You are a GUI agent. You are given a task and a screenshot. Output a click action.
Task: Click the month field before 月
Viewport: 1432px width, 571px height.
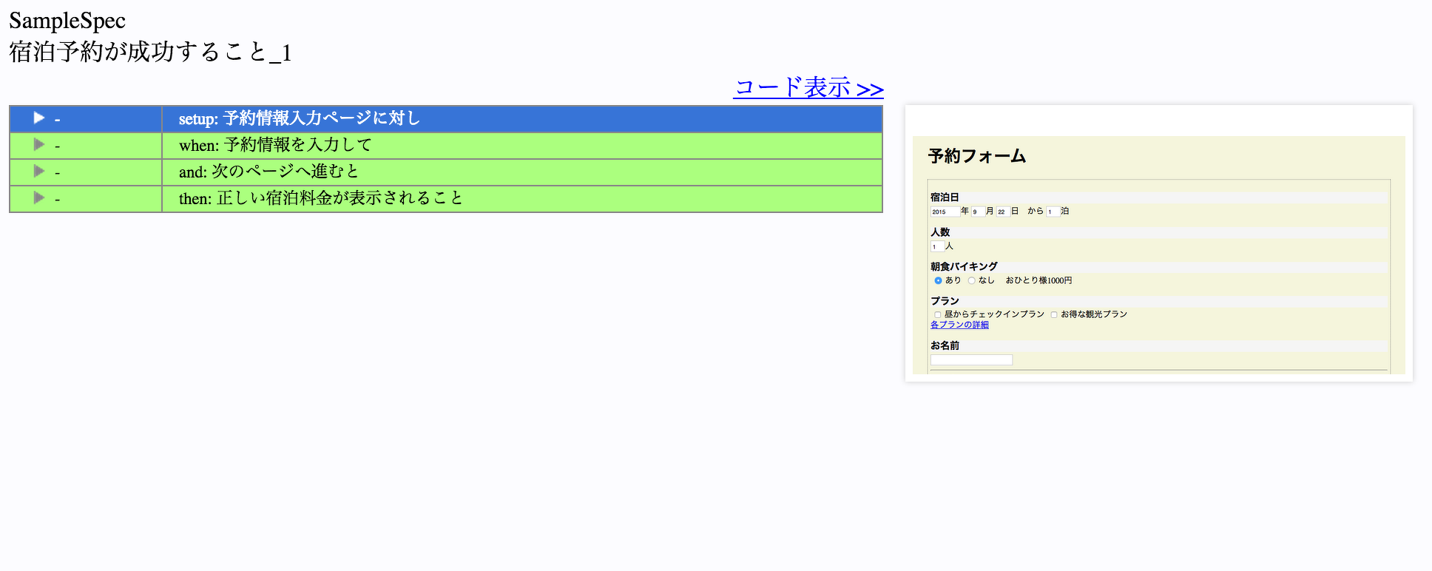click(977, 212)
